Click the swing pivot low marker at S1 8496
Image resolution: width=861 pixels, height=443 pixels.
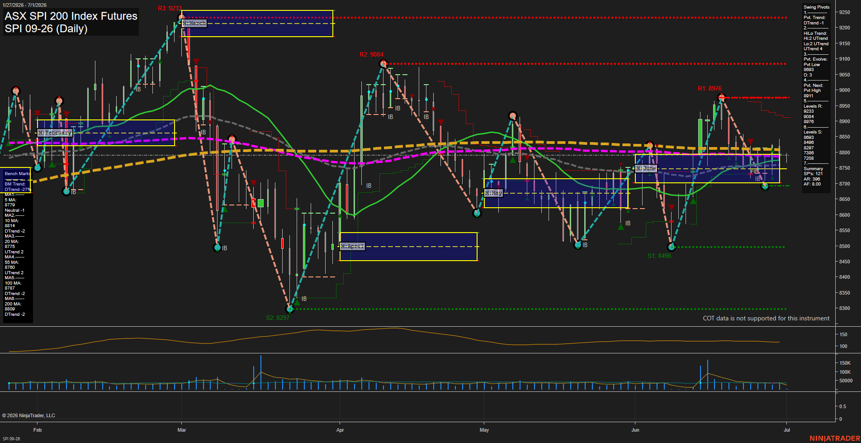click(x=672, y=247)
